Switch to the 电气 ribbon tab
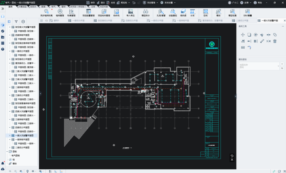 pos(53,7)
